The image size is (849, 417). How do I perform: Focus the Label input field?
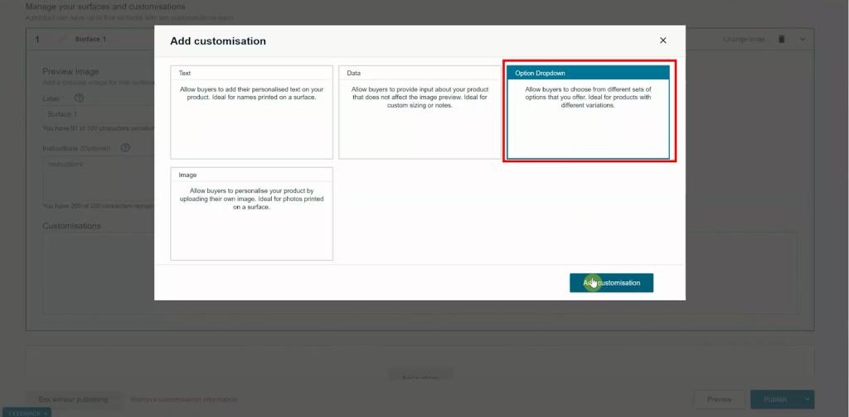[99, 114]
